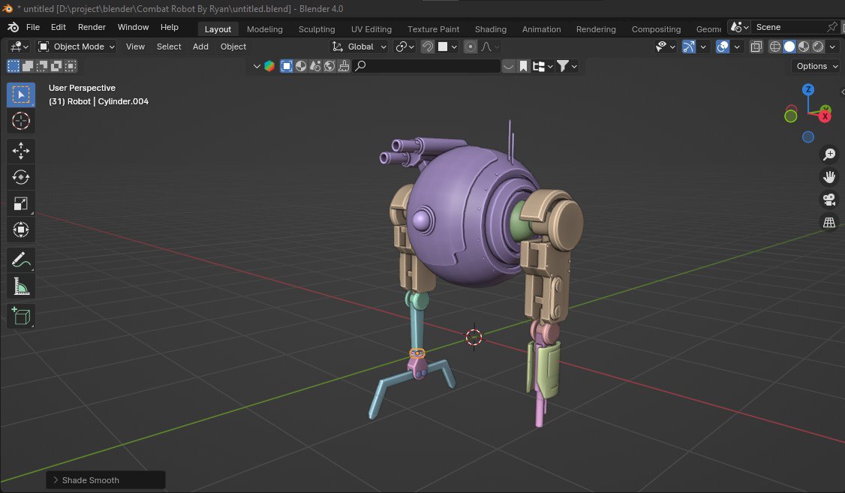Viewport: 845px width, 493px height.
Task: Switch to the UV Editing workspace tab
Action: point(371,29)
